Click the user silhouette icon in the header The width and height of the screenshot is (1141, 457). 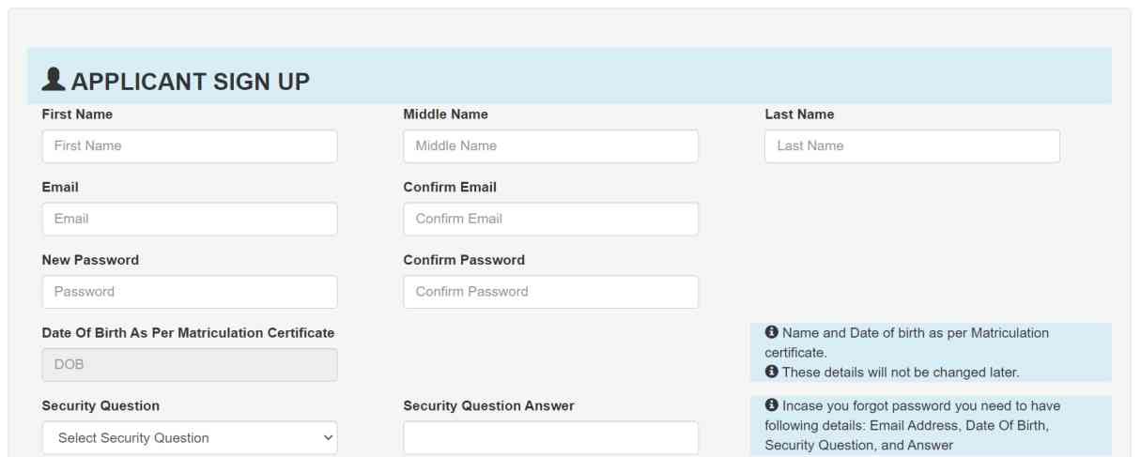point(54,81)
